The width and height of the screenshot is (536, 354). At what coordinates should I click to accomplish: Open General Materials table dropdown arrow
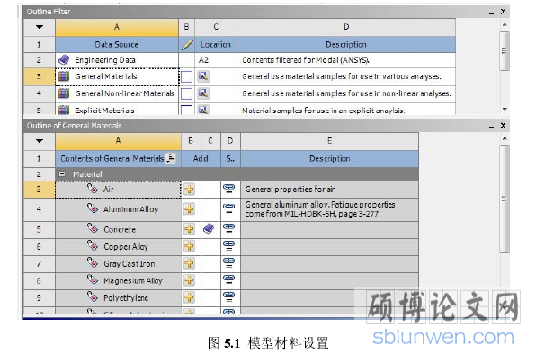coord(40,141)
